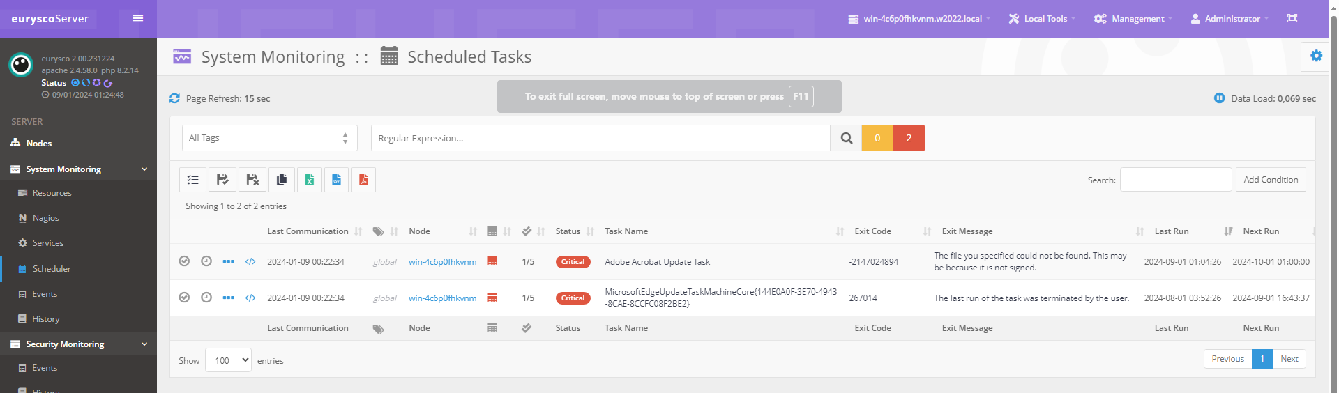1339x393 pixels.
Task: Click red calendar icon in Adobe Acrobat row
Action: [492, 261]
